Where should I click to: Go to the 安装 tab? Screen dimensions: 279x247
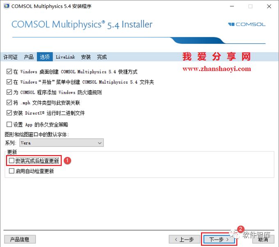86,57
